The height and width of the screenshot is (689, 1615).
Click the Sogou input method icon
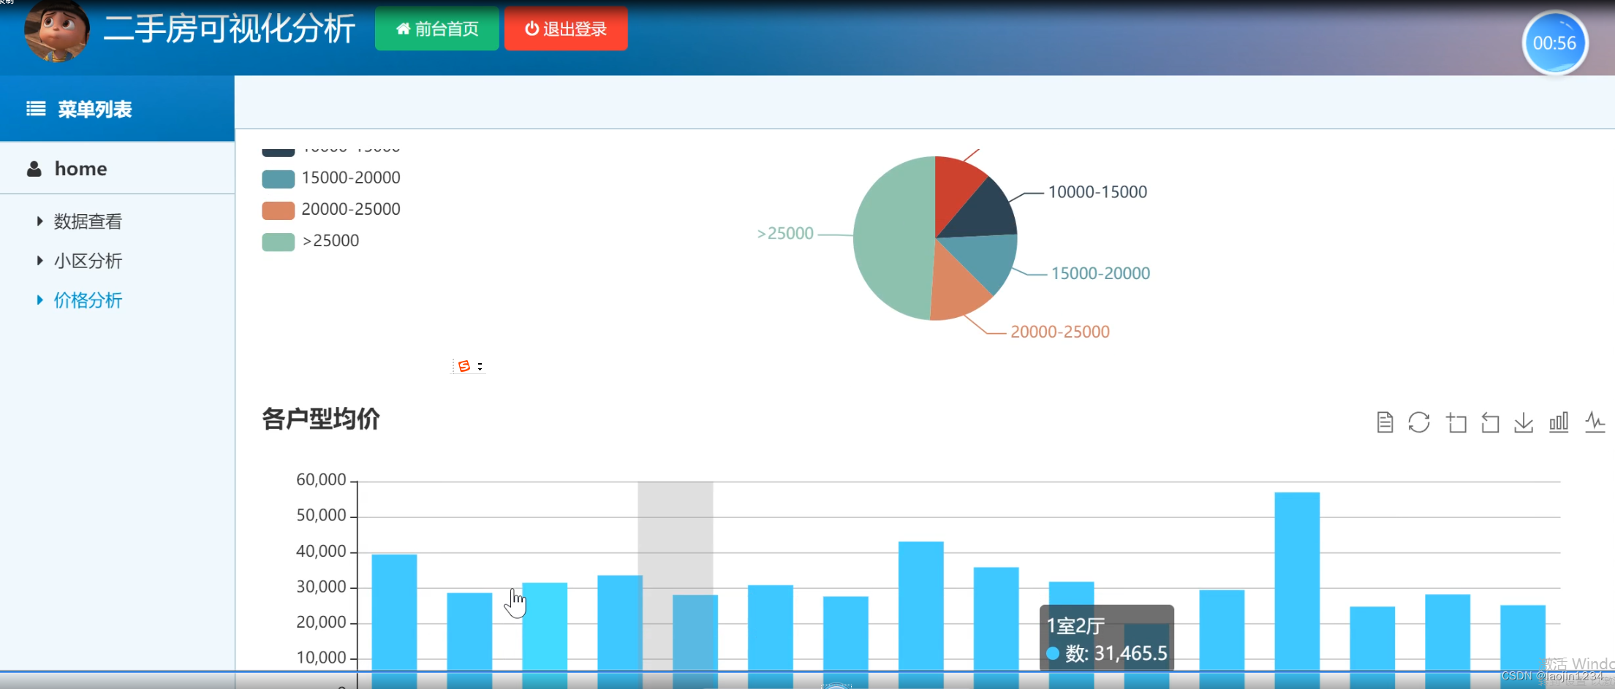464,366
